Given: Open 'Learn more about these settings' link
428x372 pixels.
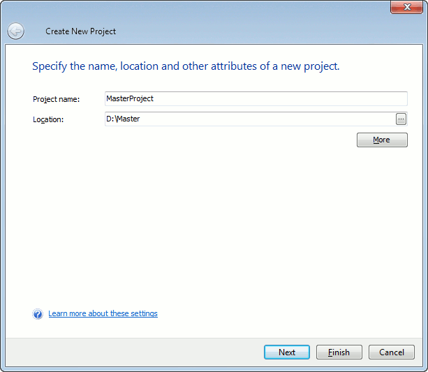Looking at the screenshot, I should tap(103, 313).
